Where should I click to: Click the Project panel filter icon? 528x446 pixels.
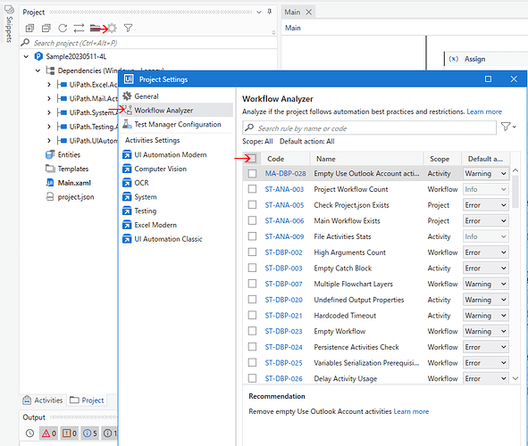(128, 29)
